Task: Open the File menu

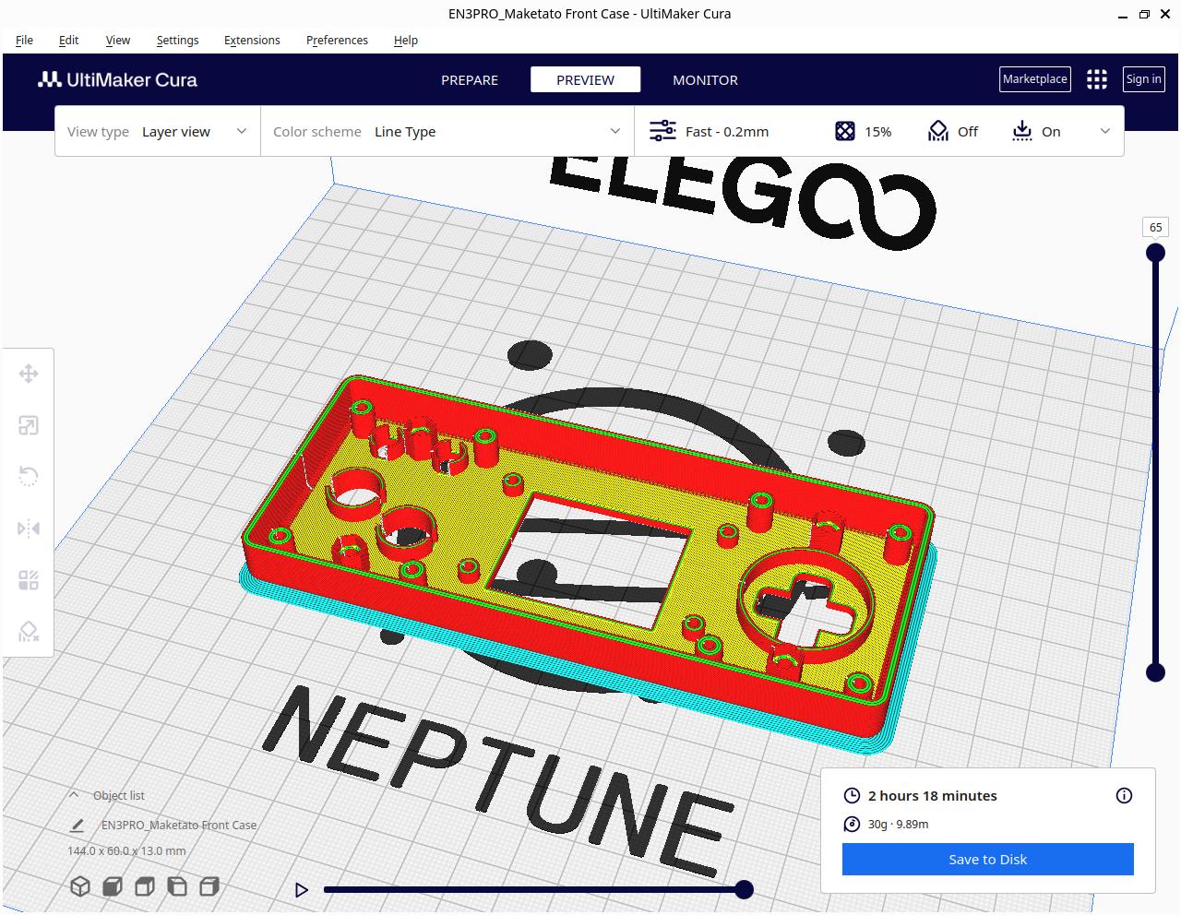Action: (25, 40)
